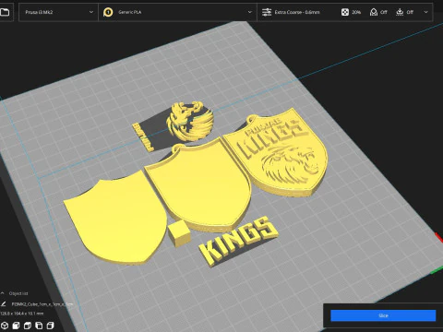This screenshot has width=443, height=332.
Task: Click the infill density icon
Action: tap(345, 12)
